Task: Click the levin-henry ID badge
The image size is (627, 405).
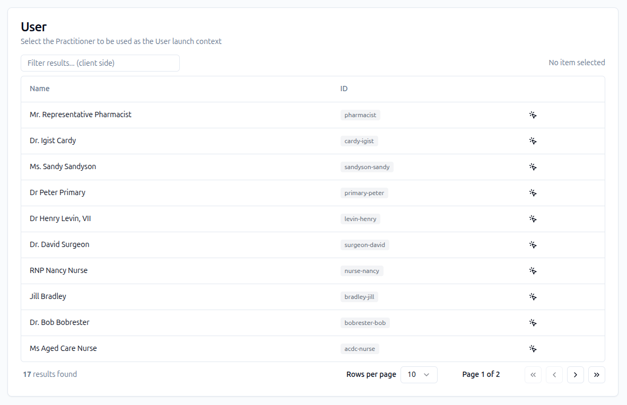Action: tap(360, 219)
